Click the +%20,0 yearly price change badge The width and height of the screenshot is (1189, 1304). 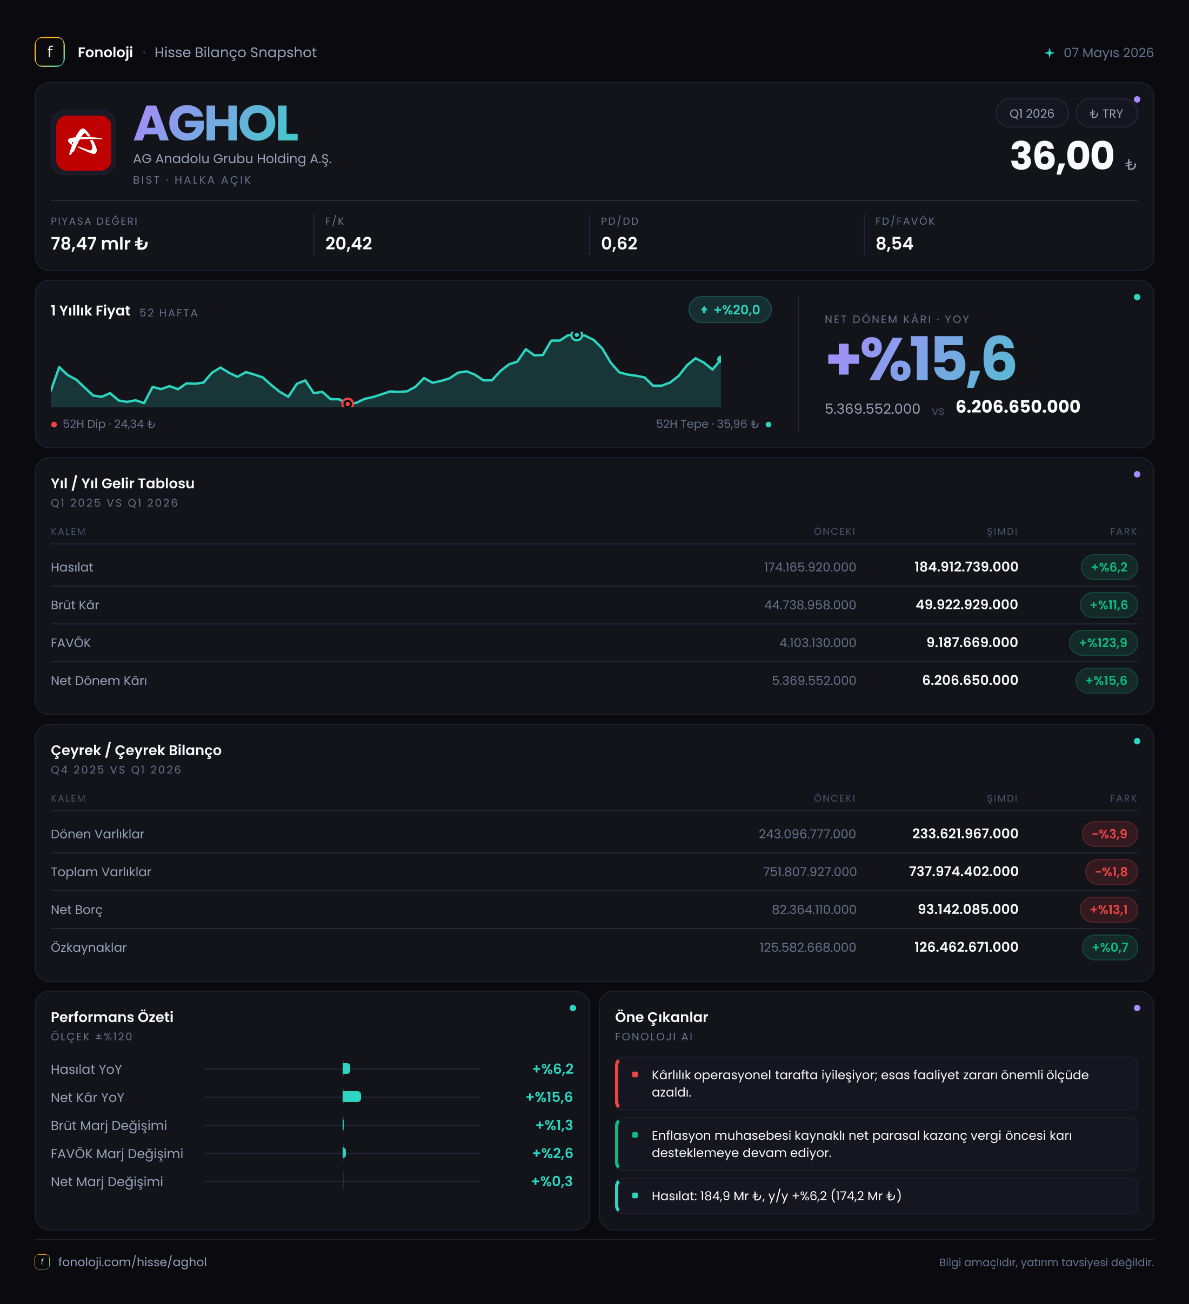730,310
